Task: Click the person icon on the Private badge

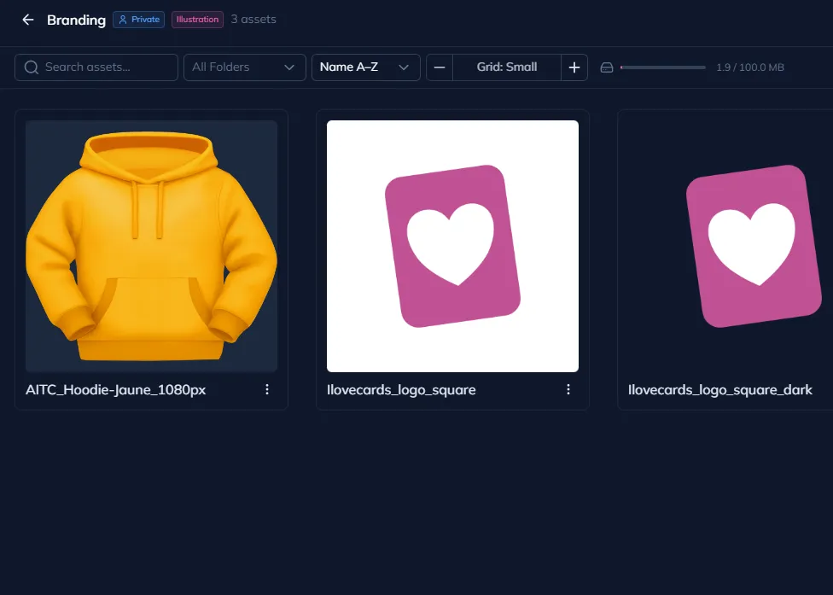Action: 124,20
